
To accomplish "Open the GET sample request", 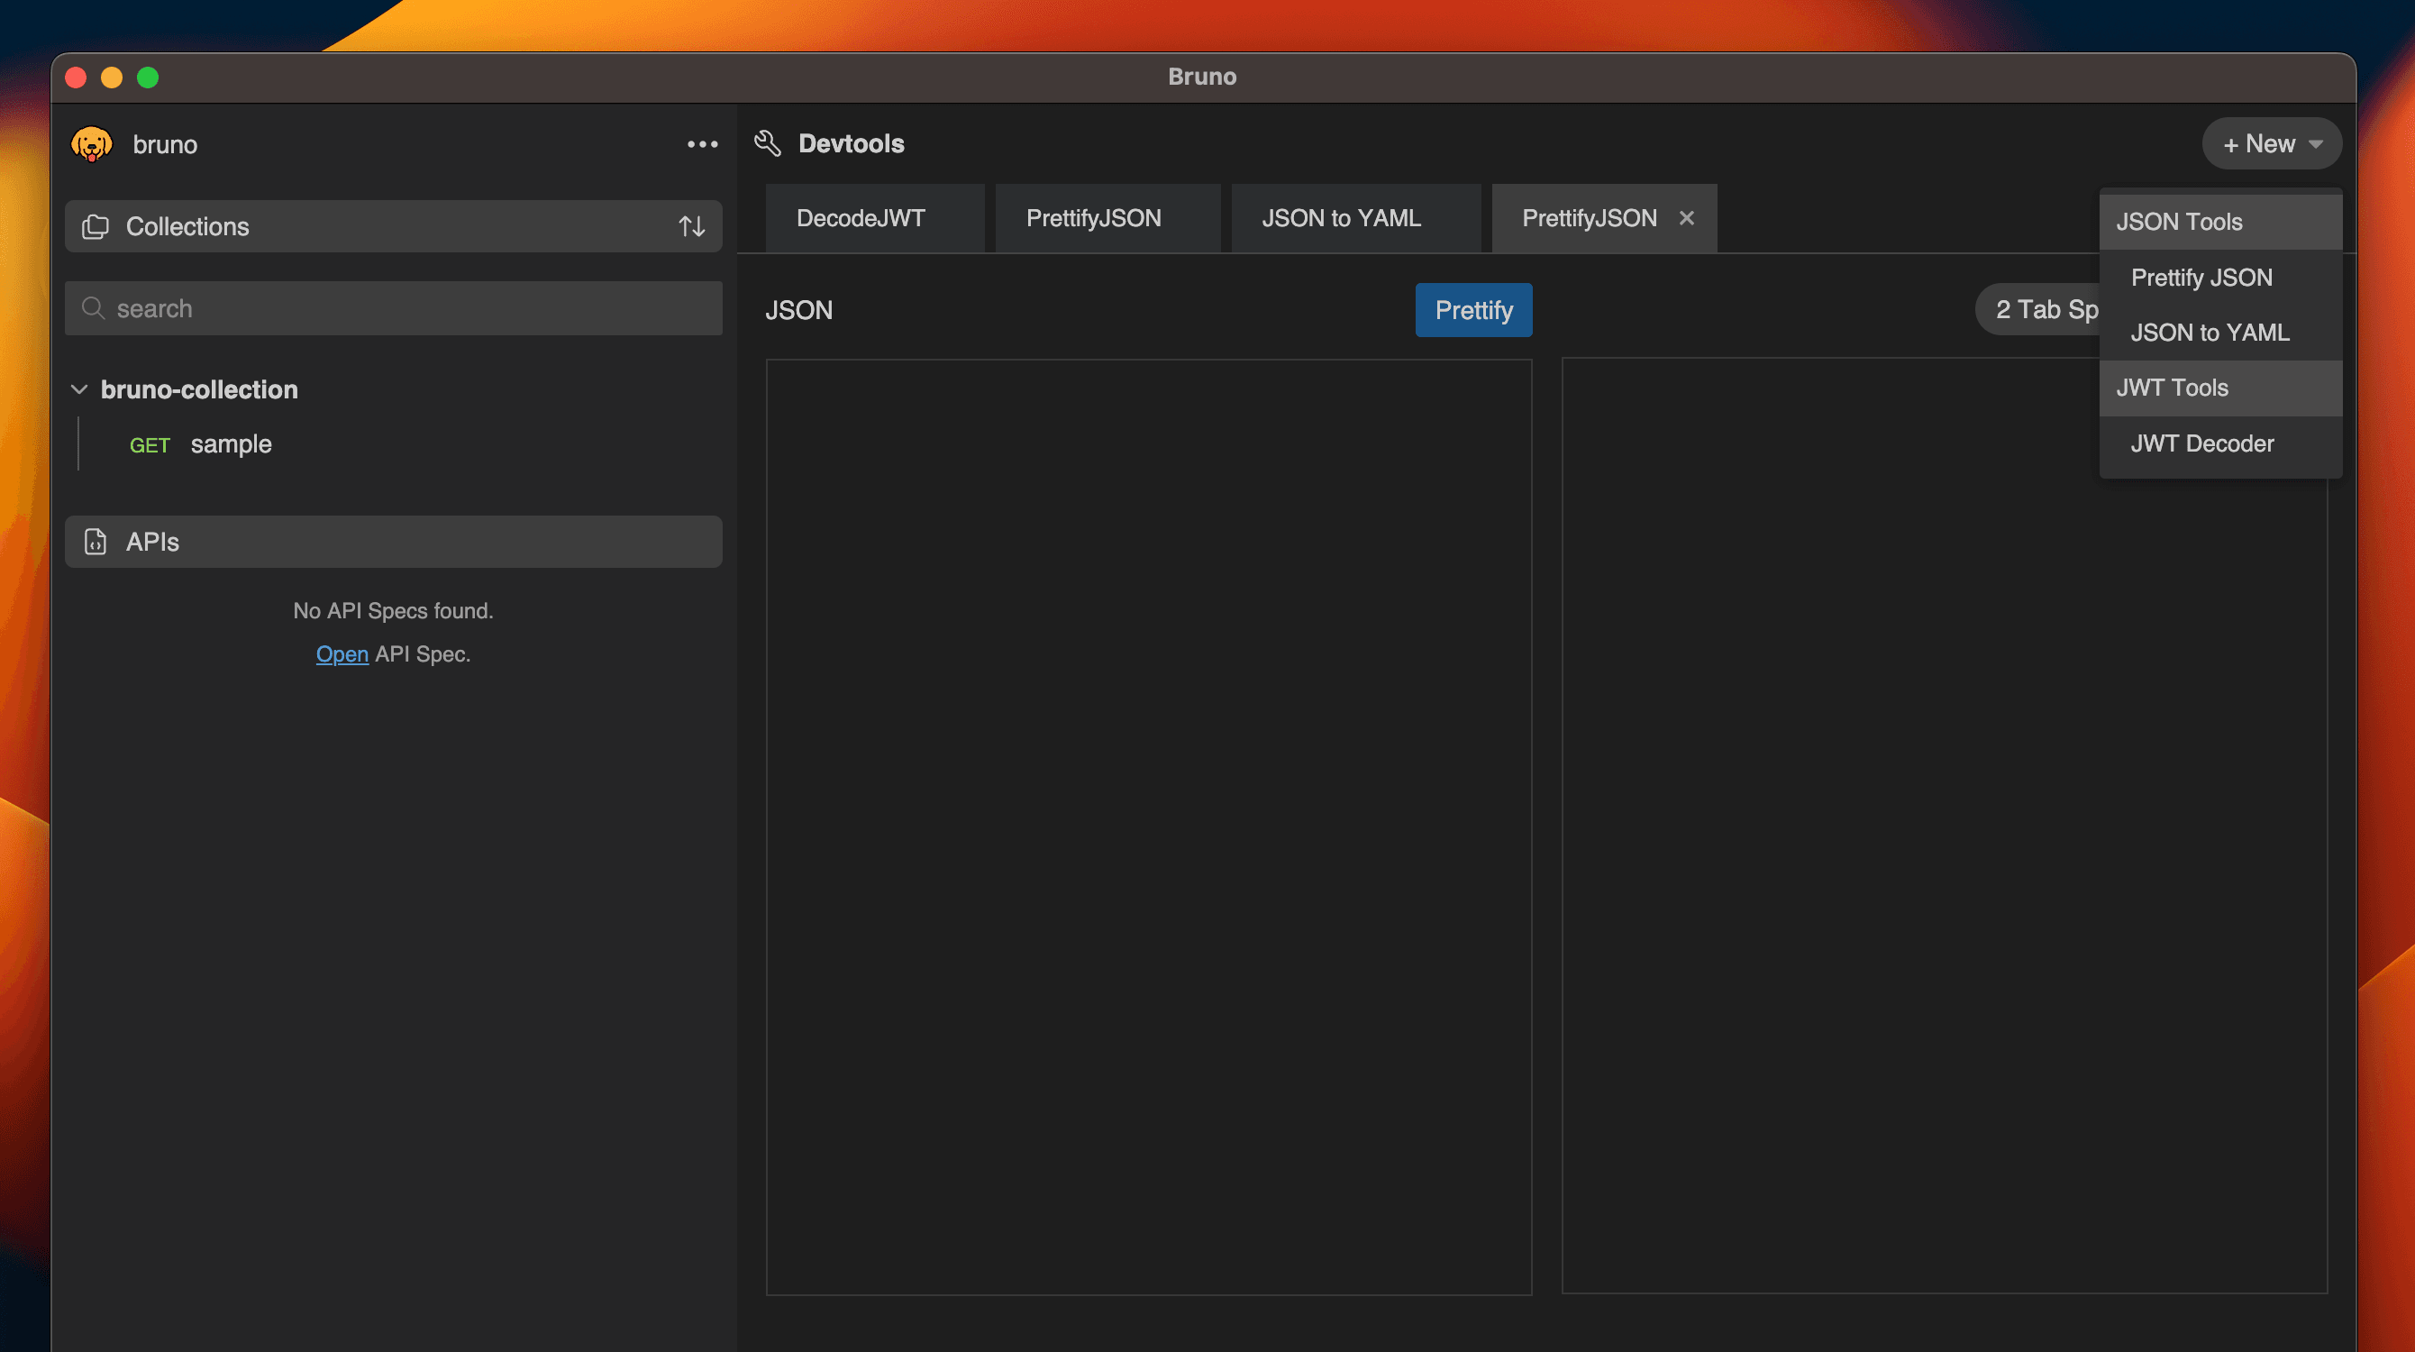I will (230, 444).
